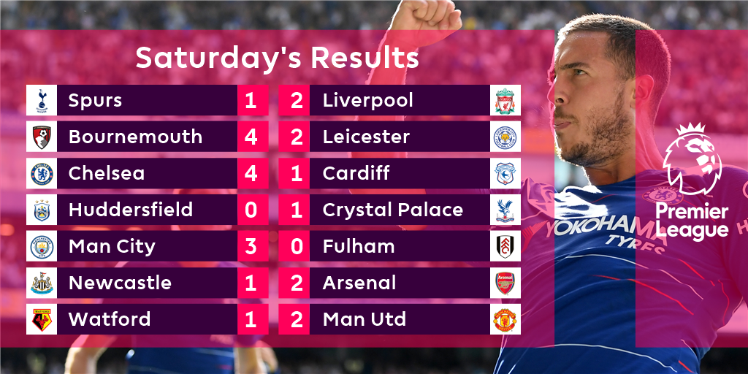This screenshot has height=374, width=748.
Task: Click the Liverpool club crest
Action: 505,100
